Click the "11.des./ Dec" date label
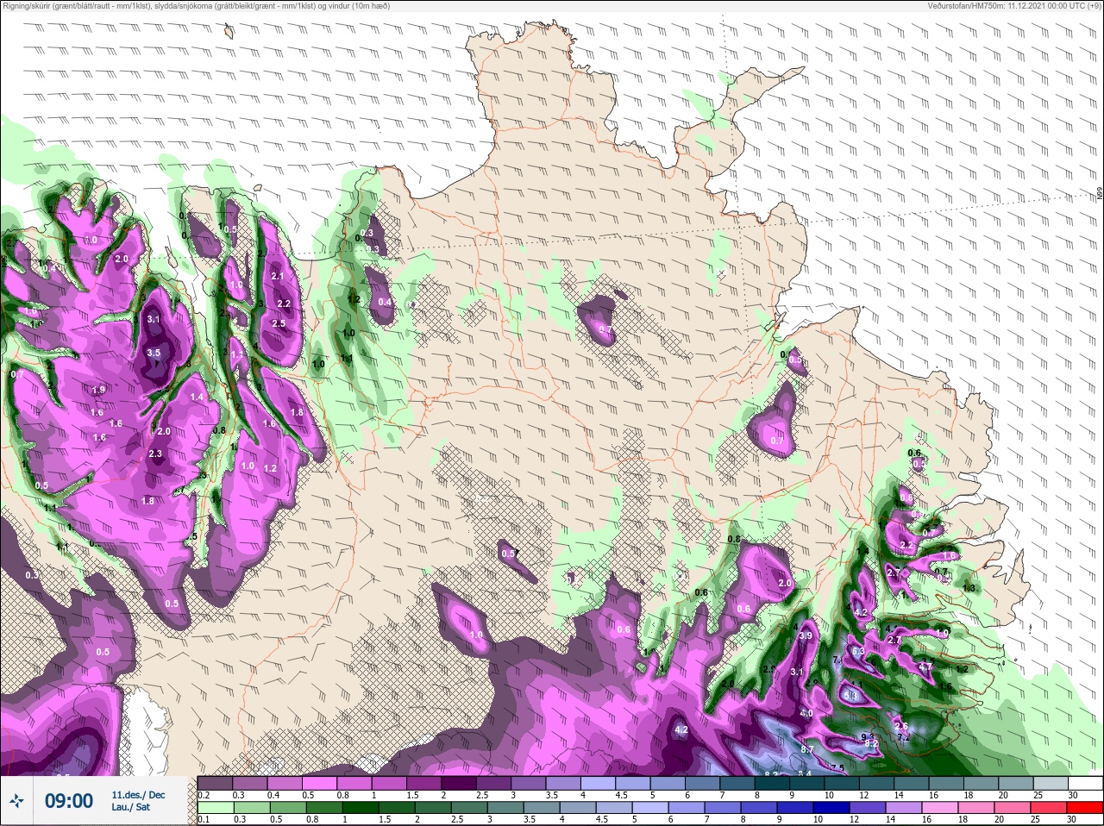Screen dimensions: 1104x826 pyautogui.click(x=138, y=794)
